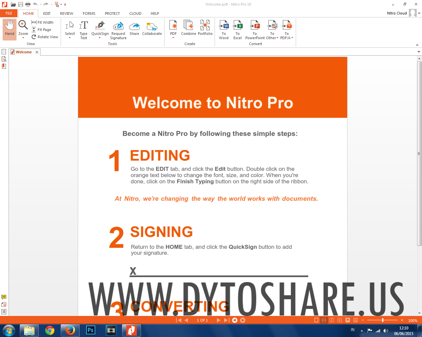Expand the Zoom dropdown arrow
The height and width of the screenshot is (337, 422).
tap(23, 38)
